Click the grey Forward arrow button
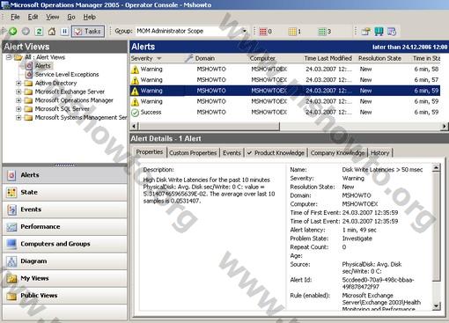Screen dimensions: 449x323 (26, 31)
